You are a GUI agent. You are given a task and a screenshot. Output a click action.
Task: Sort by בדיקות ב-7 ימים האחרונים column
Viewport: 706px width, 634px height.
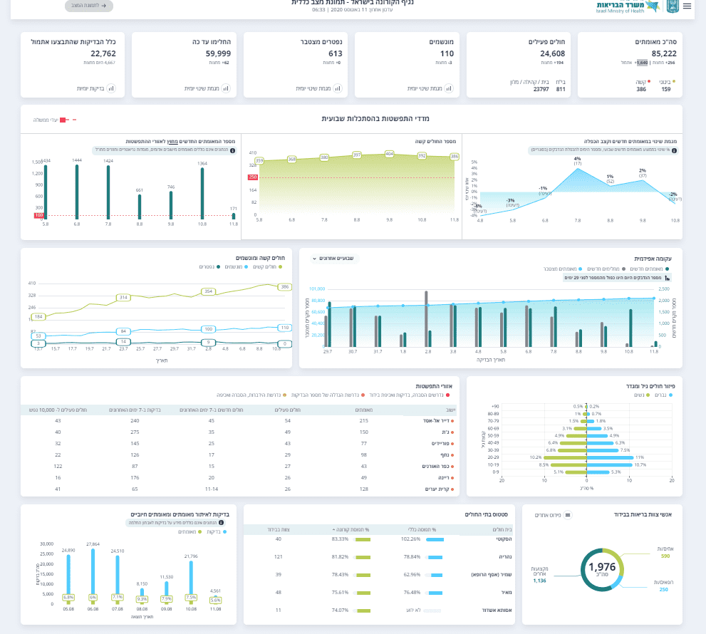[135, 410]
